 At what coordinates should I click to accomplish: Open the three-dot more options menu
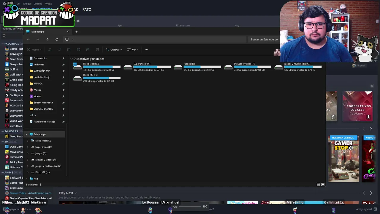(146, 50)
